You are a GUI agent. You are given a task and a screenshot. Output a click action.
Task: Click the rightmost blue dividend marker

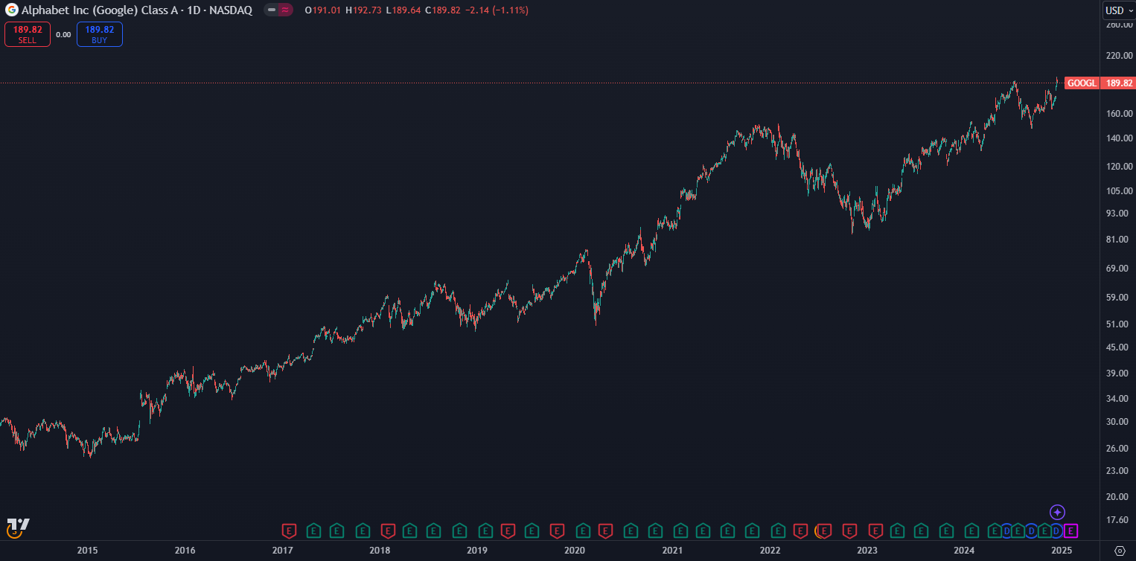pyautogui.click(x=1056, y=530)
